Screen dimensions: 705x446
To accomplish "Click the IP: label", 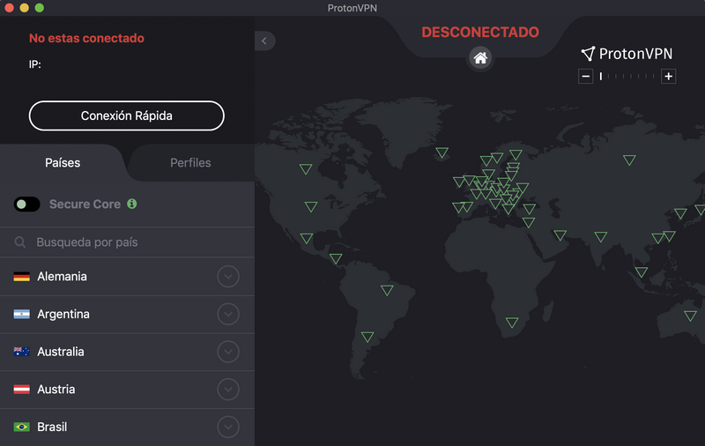I will (x=35, y=64).
